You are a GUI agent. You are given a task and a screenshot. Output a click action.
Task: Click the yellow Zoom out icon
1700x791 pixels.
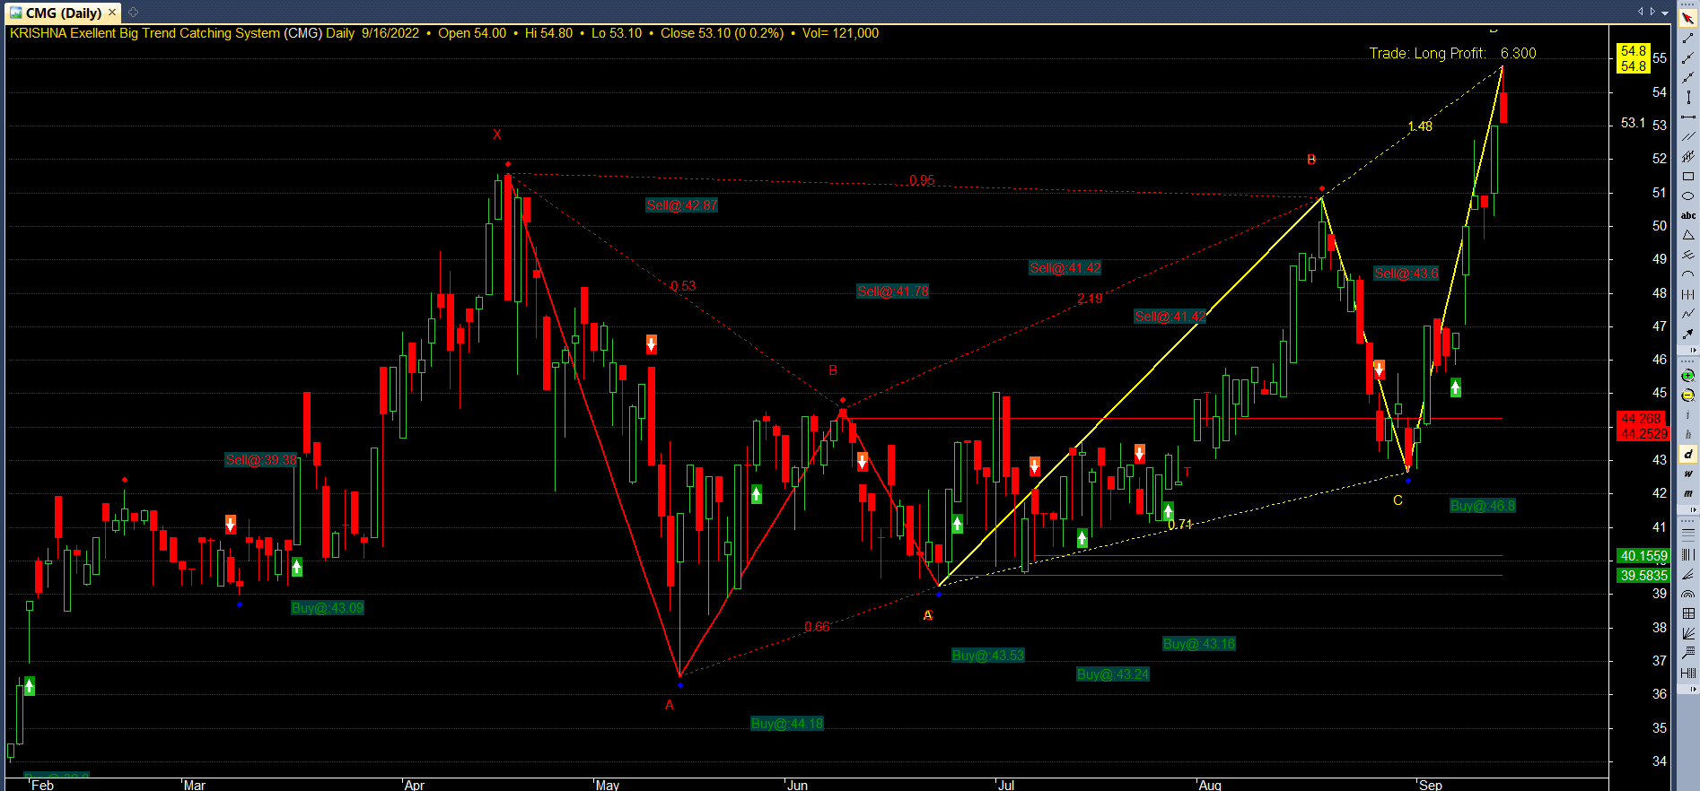1688,395
